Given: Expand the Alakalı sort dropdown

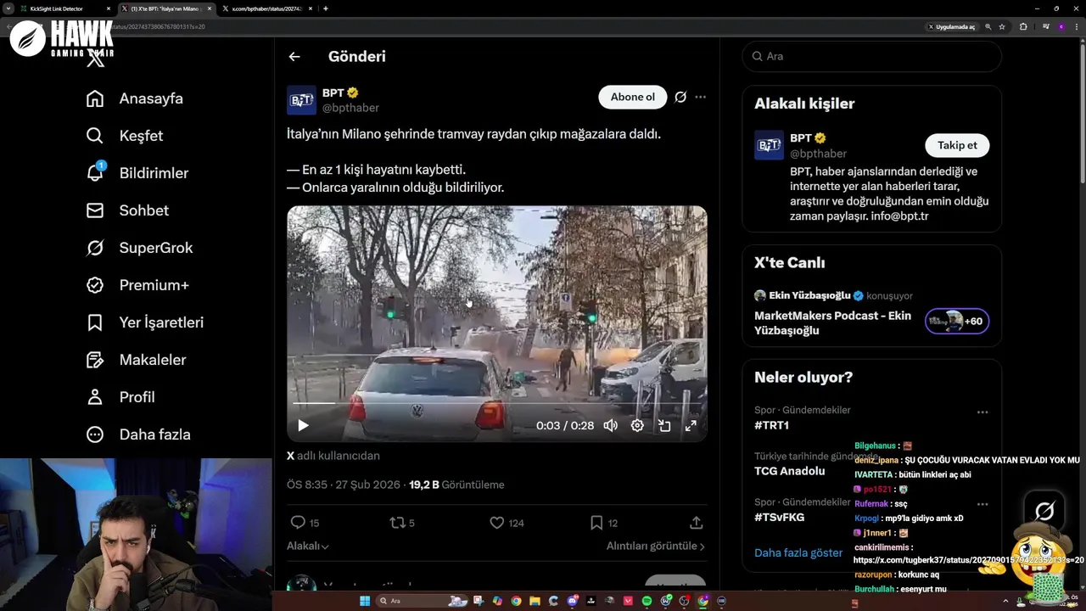Looking at the screenshot, I should coord(308,546).
